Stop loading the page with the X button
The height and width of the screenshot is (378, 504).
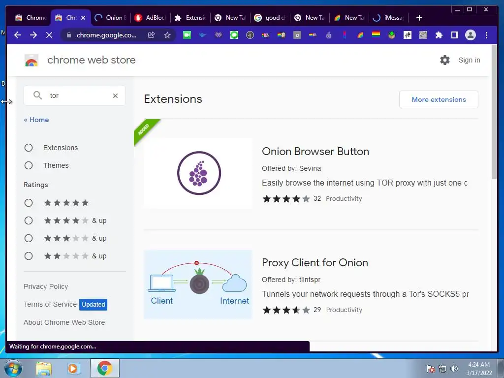point(49,35)
